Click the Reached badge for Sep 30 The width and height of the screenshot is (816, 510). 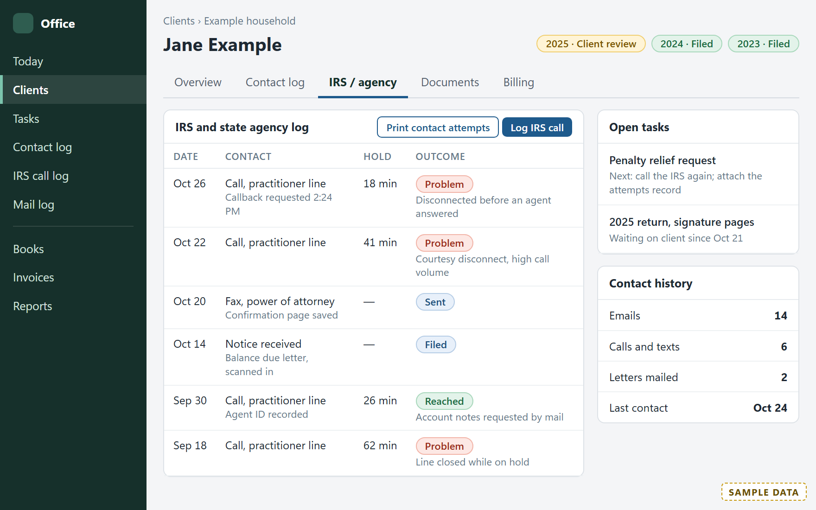(x=444, y=401)
